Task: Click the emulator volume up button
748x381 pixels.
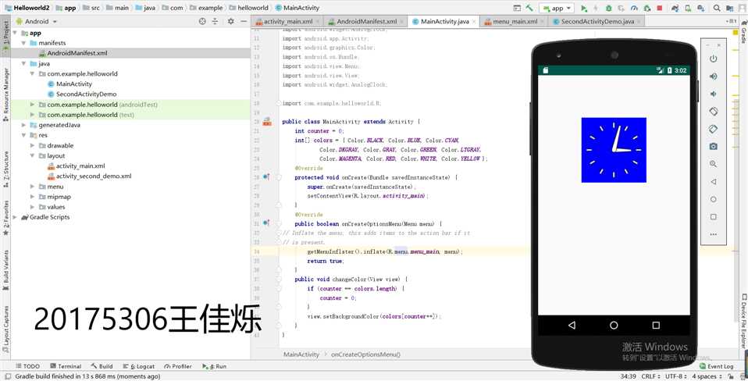Action: pos(713,77)
